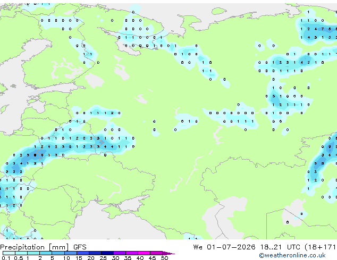
Task: Click the legend scale label "30"
Action: (x=115, y=258)
